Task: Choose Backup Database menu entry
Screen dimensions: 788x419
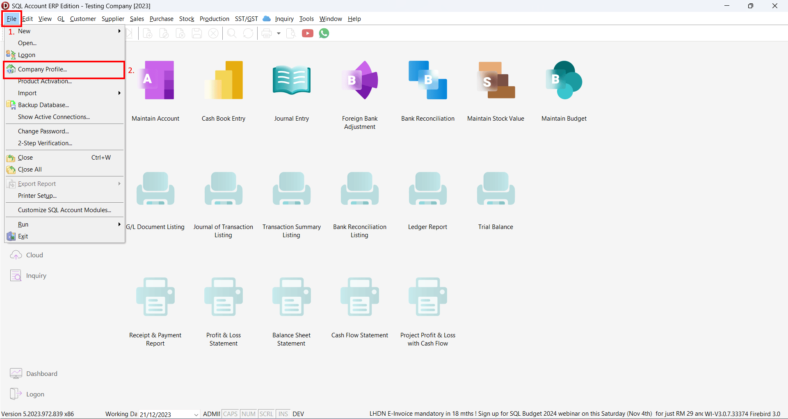Action: (x=43, y=105)
